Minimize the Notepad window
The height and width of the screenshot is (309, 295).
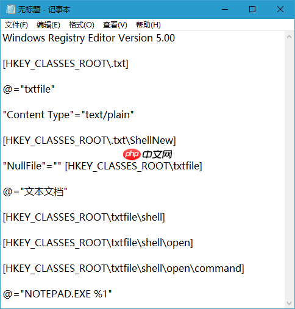(225, 9)
